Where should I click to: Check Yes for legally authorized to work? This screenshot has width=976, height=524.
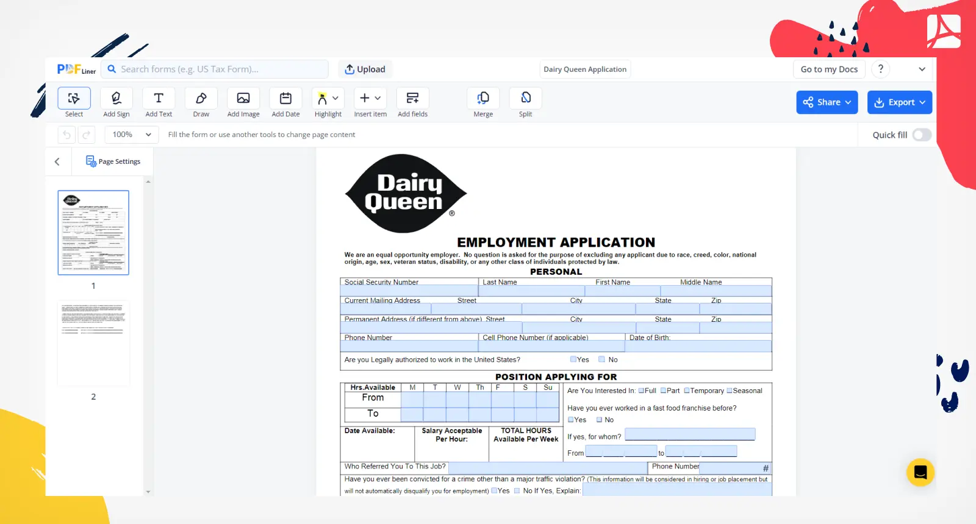[573, 359]
